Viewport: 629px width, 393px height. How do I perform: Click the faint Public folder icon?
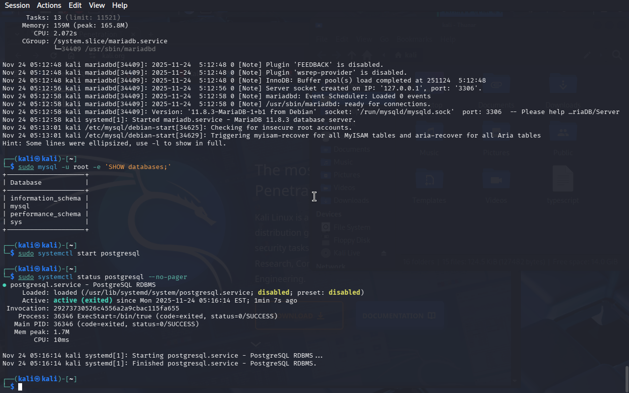[x=563, y=133]
